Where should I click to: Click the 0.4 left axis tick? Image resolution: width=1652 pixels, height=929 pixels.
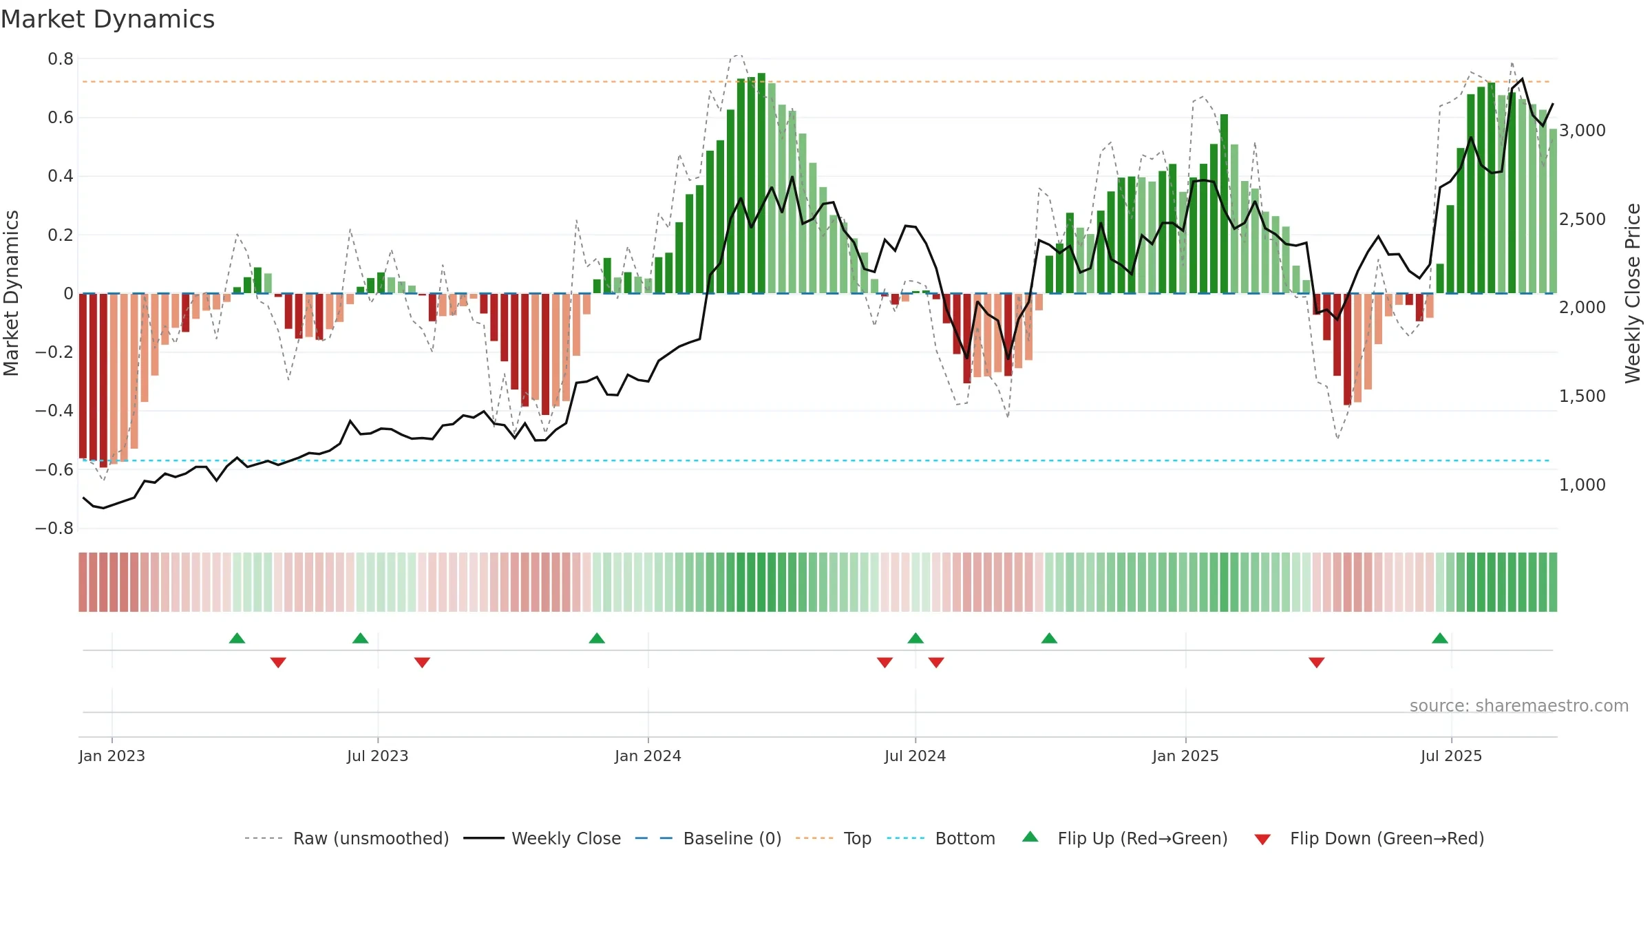tap(61, 176)
